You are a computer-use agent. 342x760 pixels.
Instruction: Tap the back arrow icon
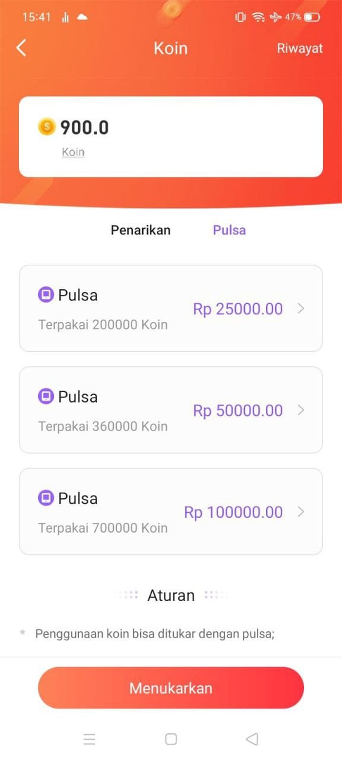coord(21,48)
